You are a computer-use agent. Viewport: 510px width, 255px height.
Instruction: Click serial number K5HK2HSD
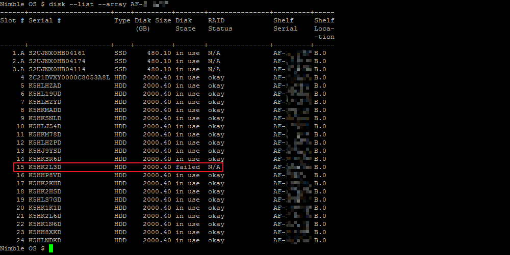point(45,191)
